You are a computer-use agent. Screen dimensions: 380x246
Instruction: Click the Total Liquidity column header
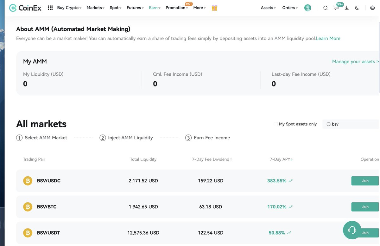point(143,159)
